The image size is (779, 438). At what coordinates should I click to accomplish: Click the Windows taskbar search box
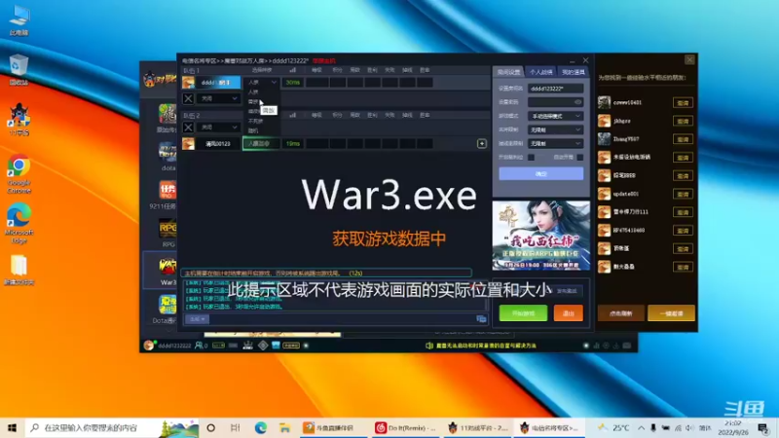[112, 427]
